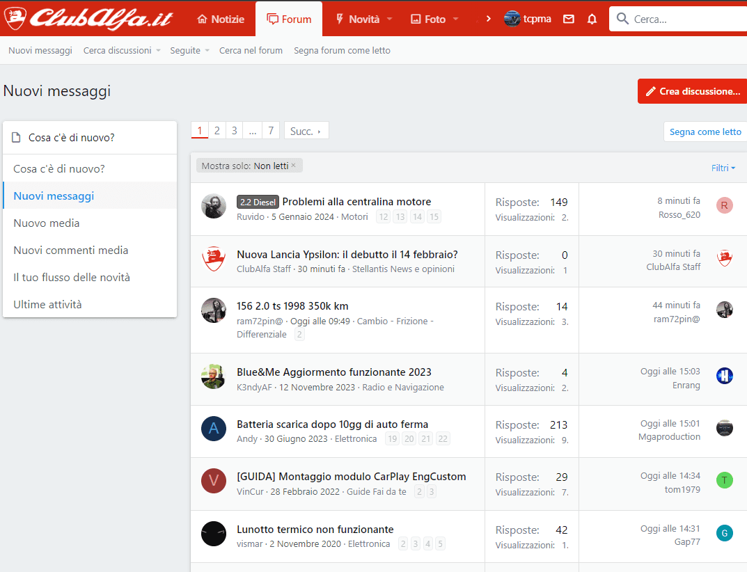Image resolution: width=747 pixels, height=572 pixels.
Task: Expand the Novità menu arrow
Action: pos(390,19)
